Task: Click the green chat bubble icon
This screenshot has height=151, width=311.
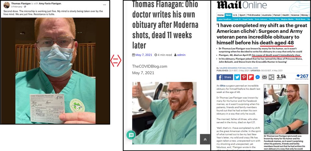Action: coord(131,135)
